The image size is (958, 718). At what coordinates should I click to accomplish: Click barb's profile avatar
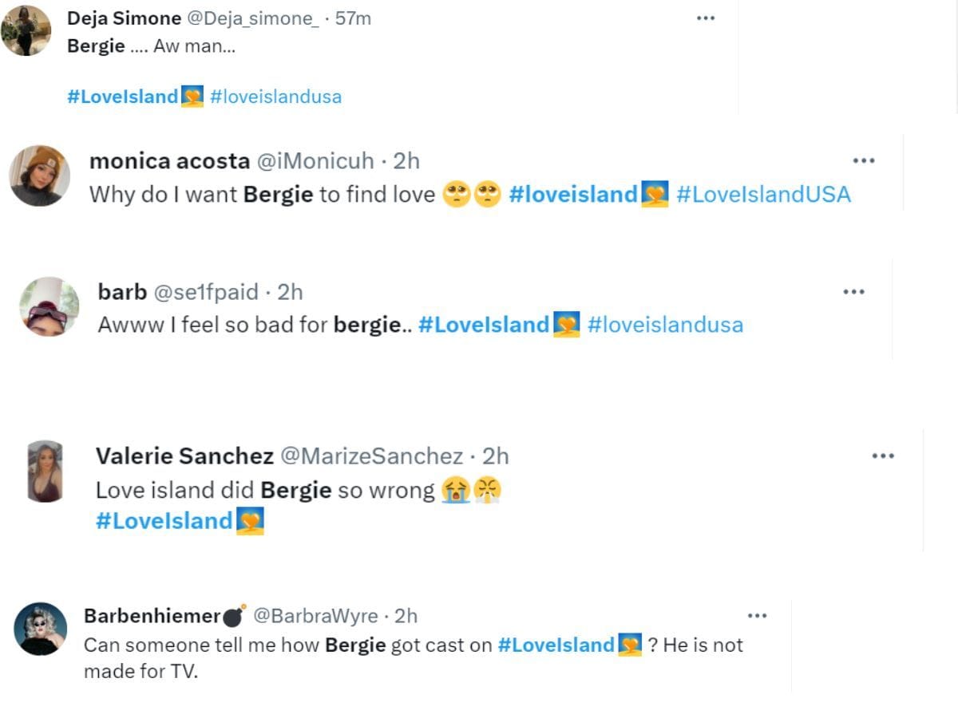coord(49,307)
